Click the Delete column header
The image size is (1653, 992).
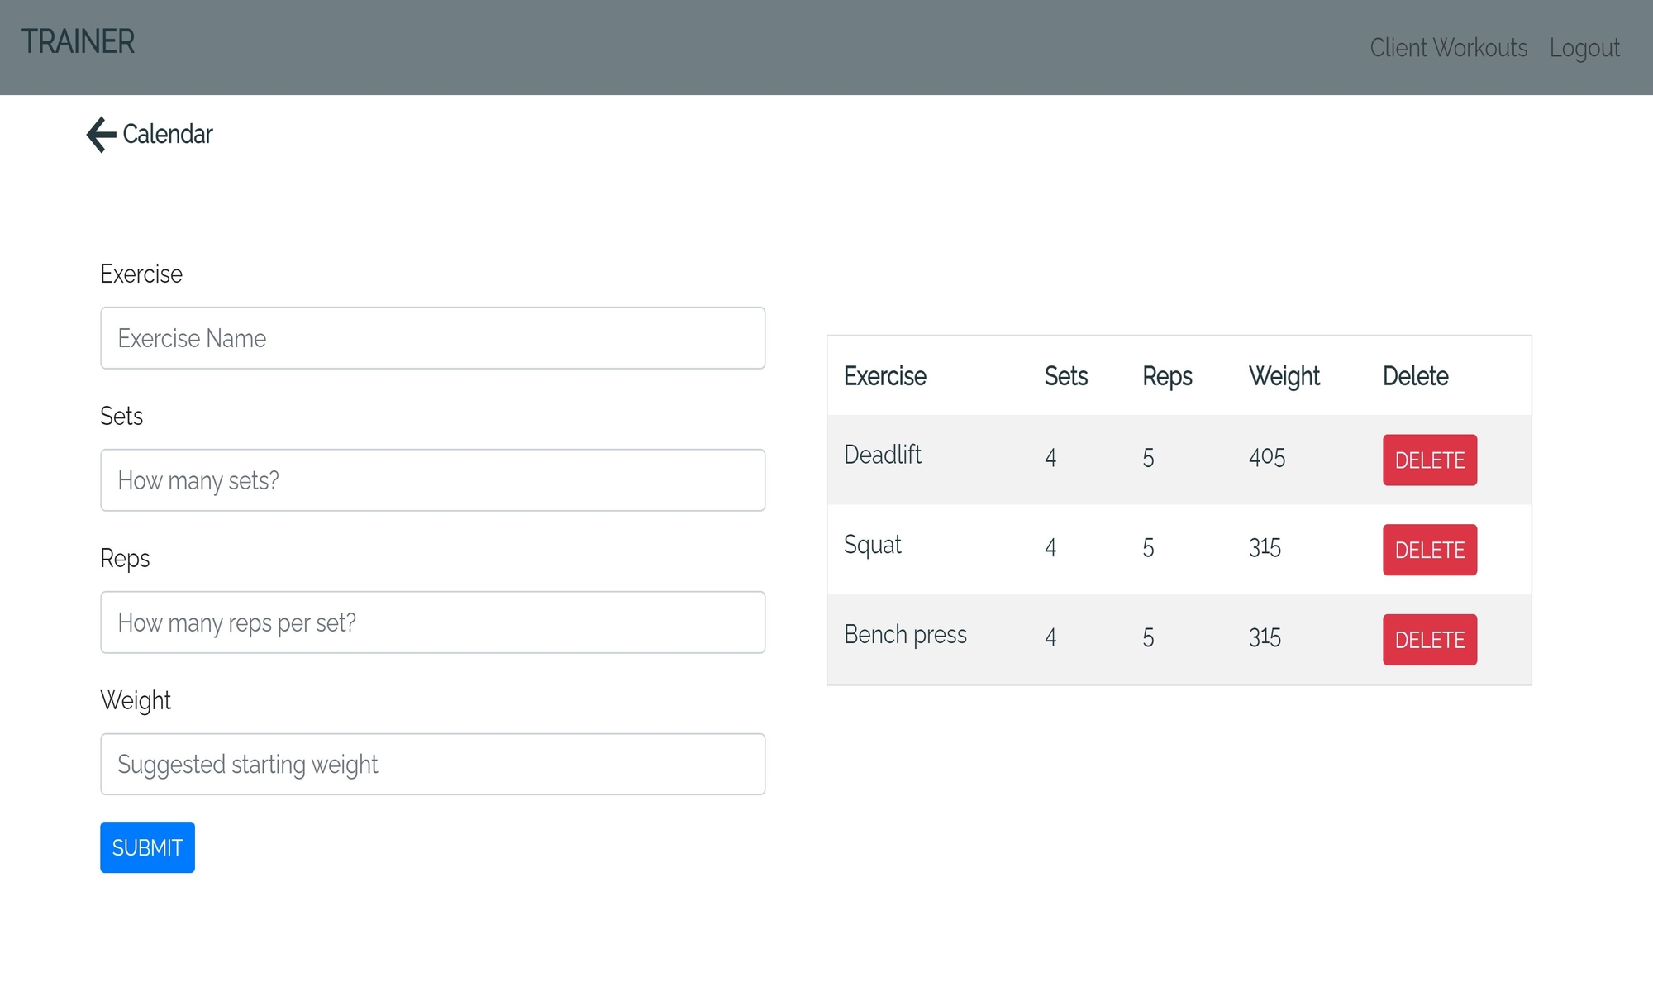1415,376
